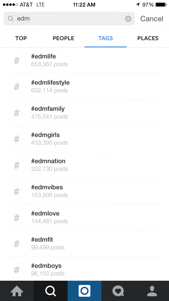Open the Activity heart bubble icon

(x=118, y=291)
